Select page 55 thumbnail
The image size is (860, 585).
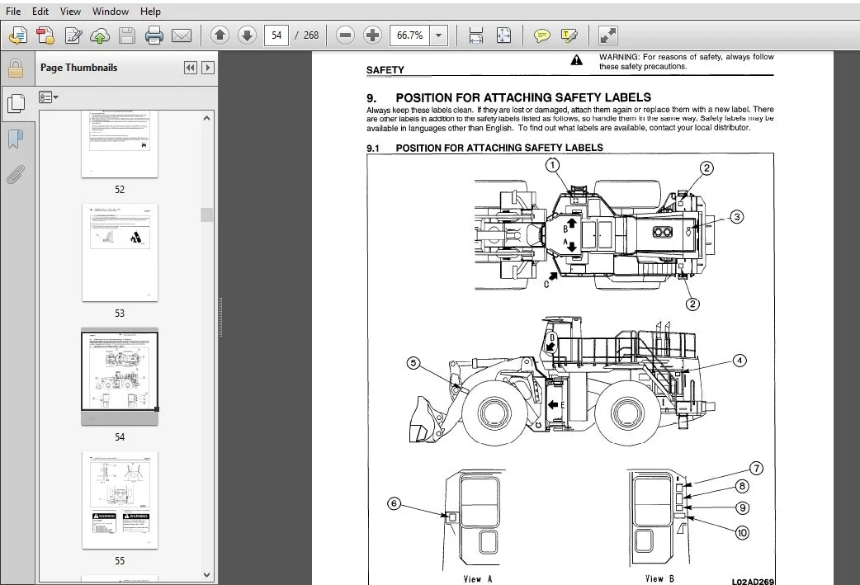coord(120,500)
